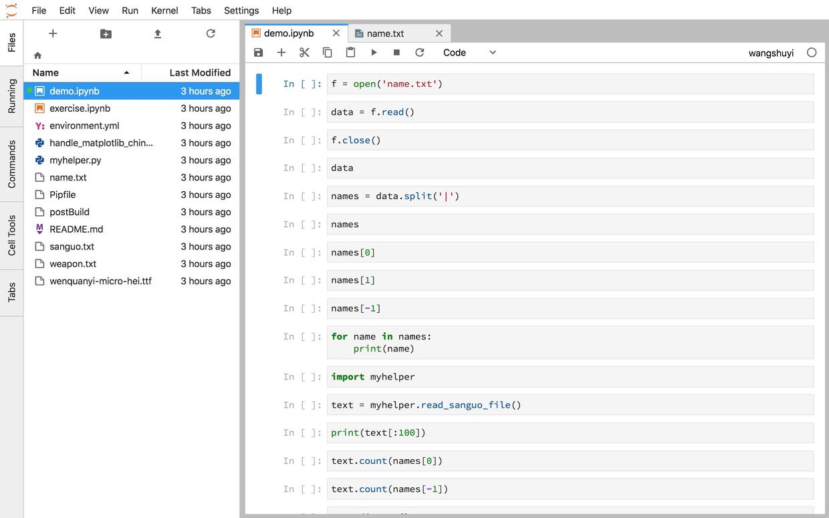Save the notebook with the disk icon
The height and width of the screenshot is (518, 829).
(259, 52)
